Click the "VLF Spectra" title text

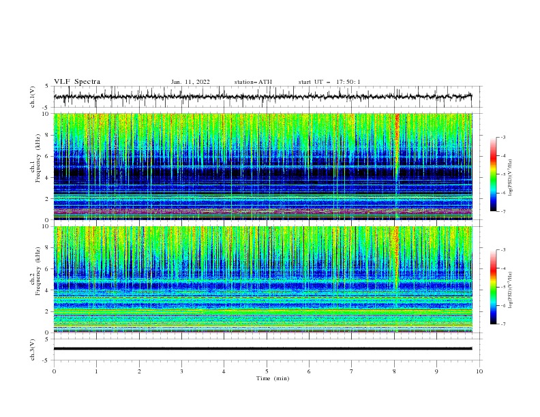(x=77, y=82)
